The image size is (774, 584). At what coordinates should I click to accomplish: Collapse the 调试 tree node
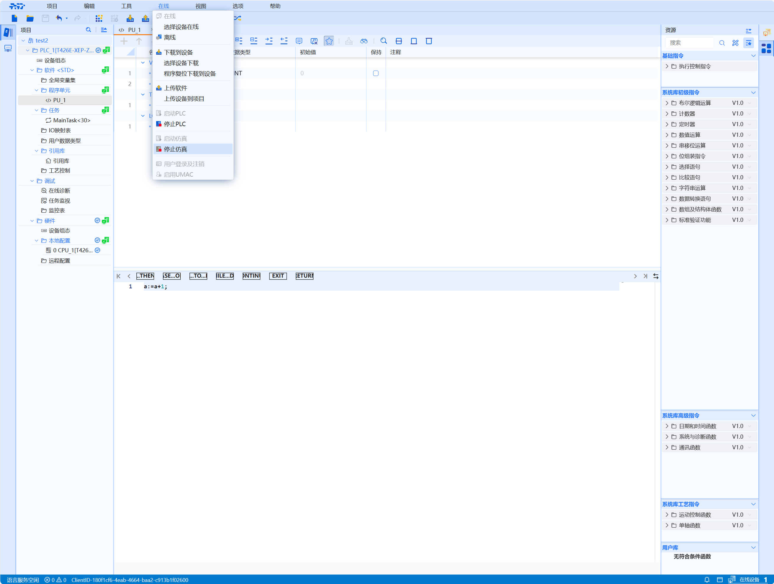pos(32,181)
